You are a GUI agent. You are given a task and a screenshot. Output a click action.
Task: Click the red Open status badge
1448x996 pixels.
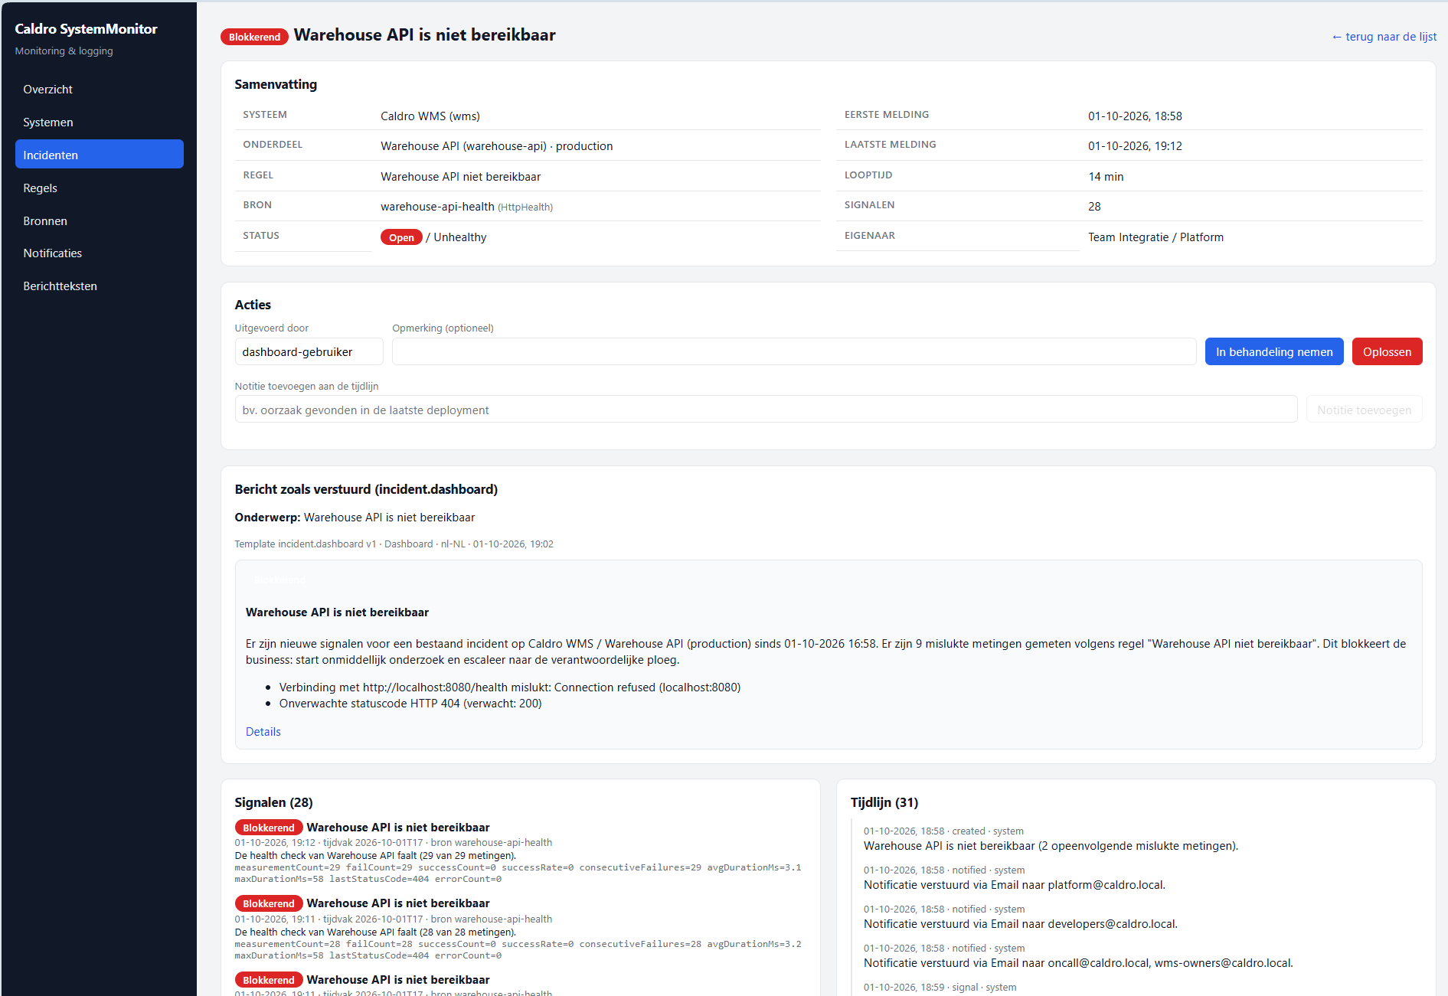[401, 237]
